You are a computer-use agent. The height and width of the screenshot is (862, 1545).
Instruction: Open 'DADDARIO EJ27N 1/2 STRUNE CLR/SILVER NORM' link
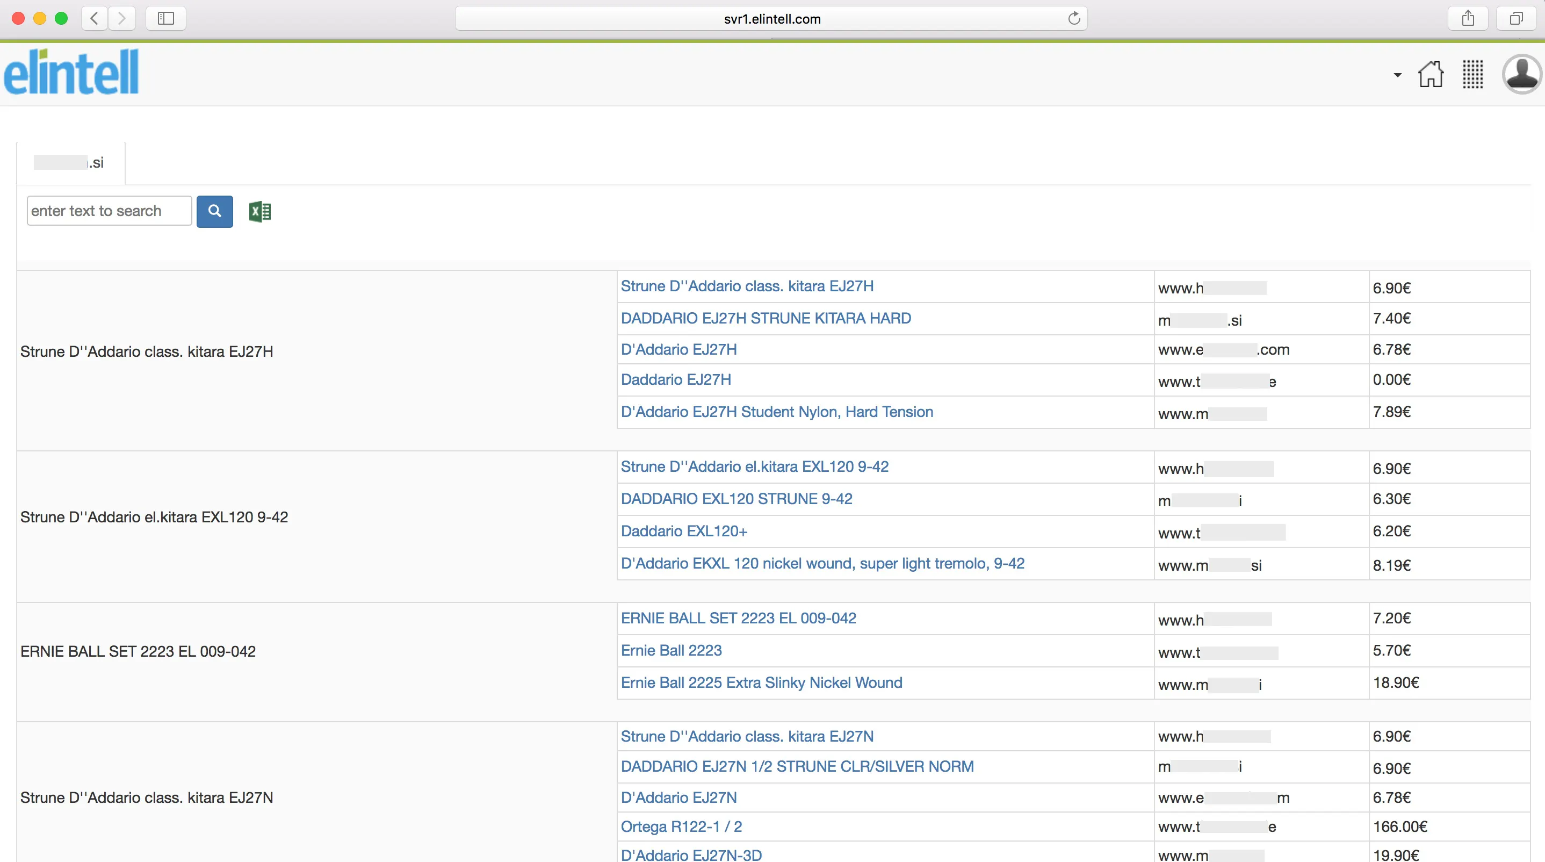coord(798,766)
